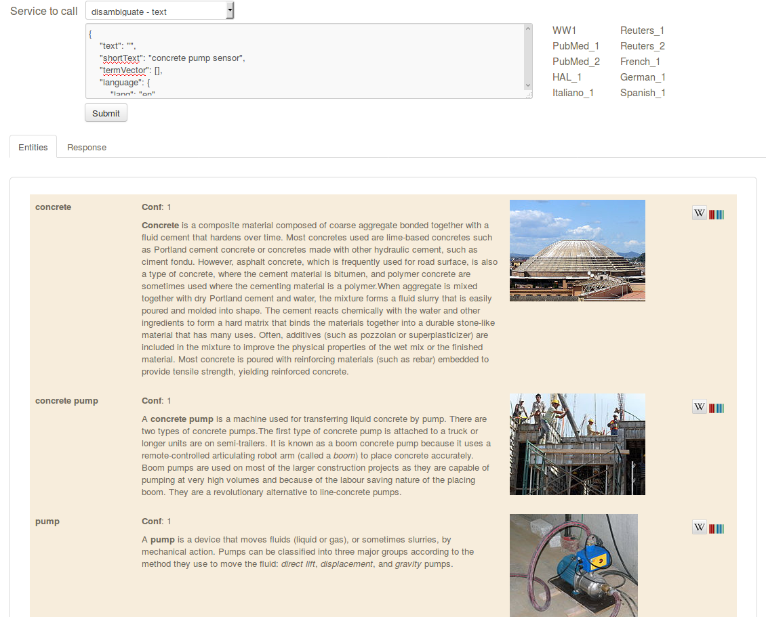Load the PubMed_1 example

click(576, 46)
